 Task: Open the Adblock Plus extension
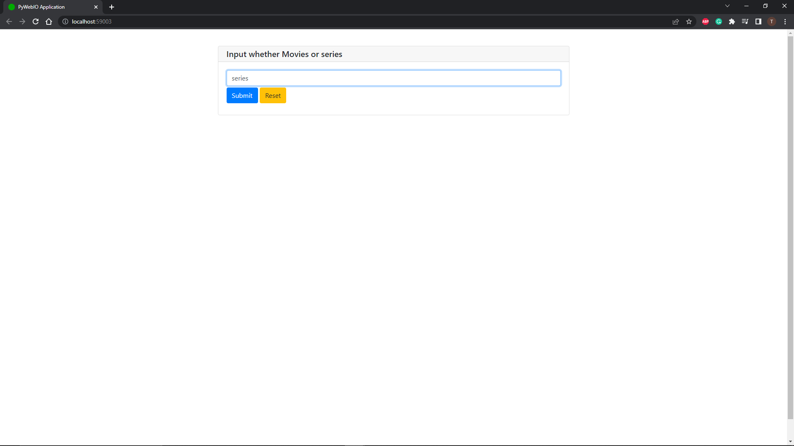tap(706, 21)
